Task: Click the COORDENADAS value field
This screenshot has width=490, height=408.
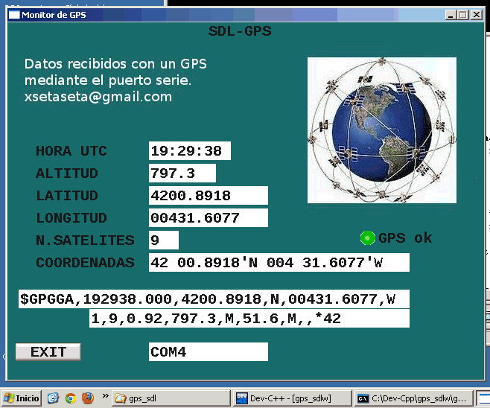Action: 279,263
